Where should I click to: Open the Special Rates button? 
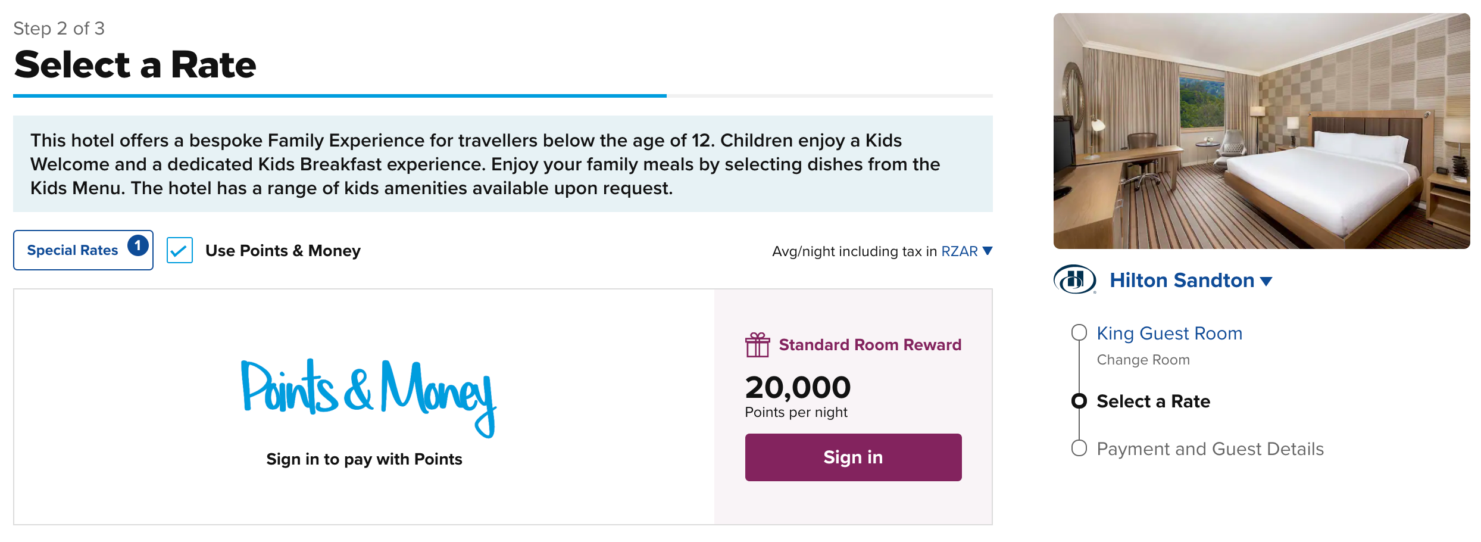coord(73,250)
